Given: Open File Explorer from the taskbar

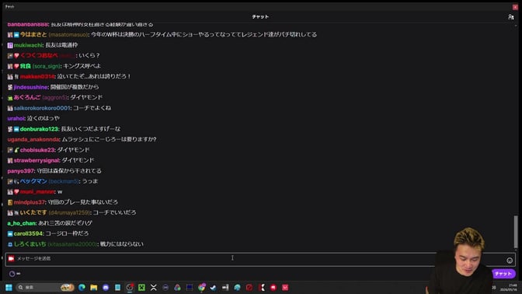Looking at the screenshot, I should click(94, 287).
